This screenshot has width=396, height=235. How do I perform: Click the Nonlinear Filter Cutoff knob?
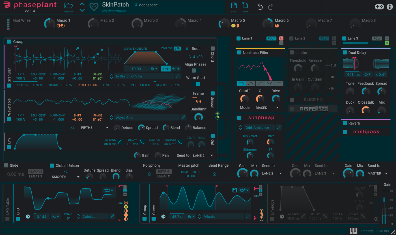pos(244,99)
